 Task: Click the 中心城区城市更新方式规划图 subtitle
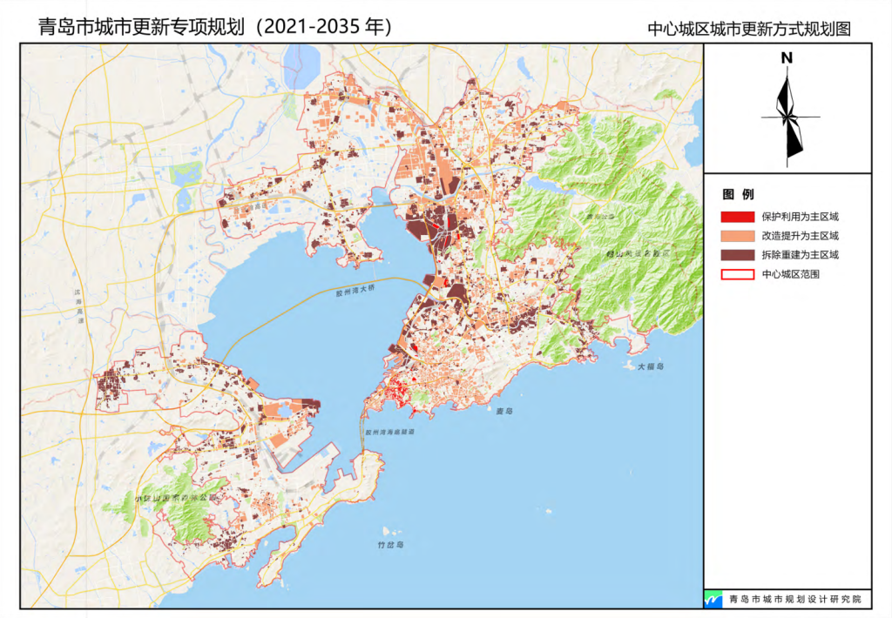pos(751,27)
